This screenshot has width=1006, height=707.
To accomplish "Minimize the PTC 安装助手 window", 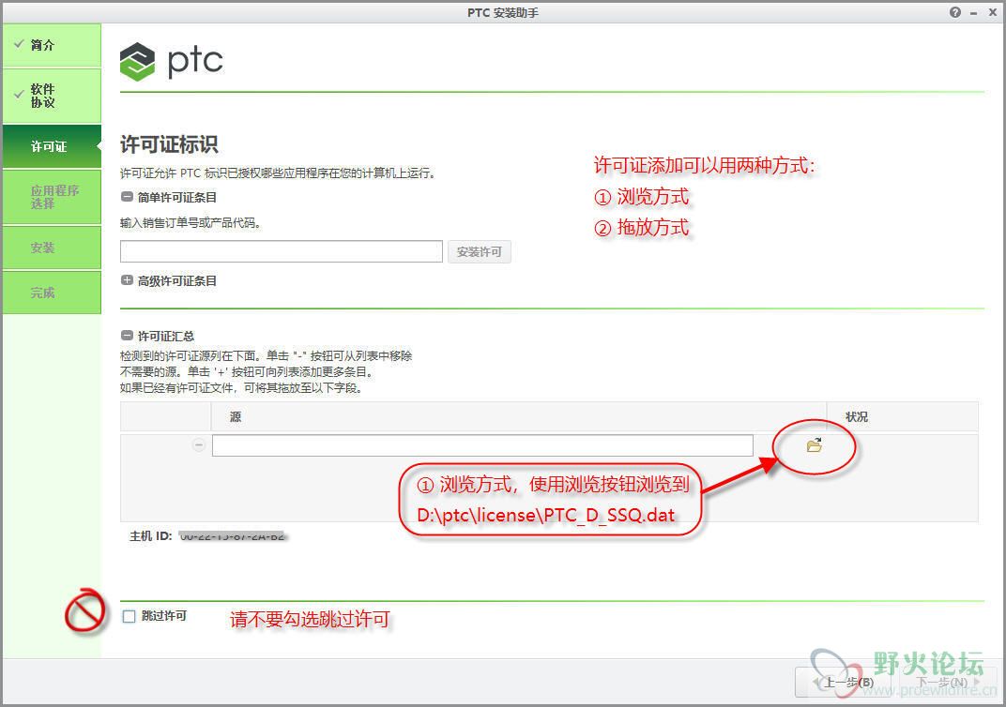I will [973, 13].
